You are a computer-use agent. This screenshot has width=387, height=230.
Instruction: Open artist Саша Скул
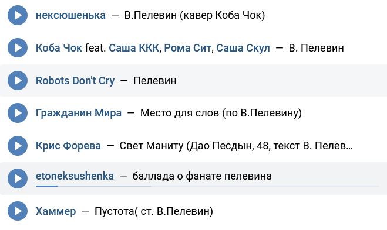(x=243, y=48)
